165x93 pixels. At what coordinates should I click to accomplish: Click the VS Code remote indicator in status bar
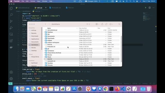click(x=10, y=84)
